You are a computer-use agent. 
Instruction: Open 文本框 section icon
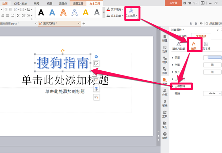[206, 46]
